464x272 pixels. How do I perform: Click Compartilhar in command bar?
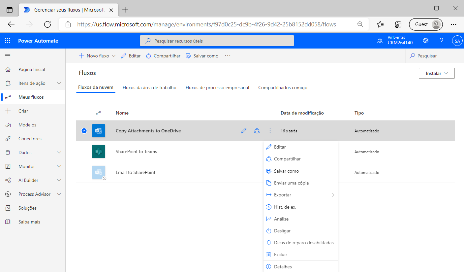click(x=163, y=56)
